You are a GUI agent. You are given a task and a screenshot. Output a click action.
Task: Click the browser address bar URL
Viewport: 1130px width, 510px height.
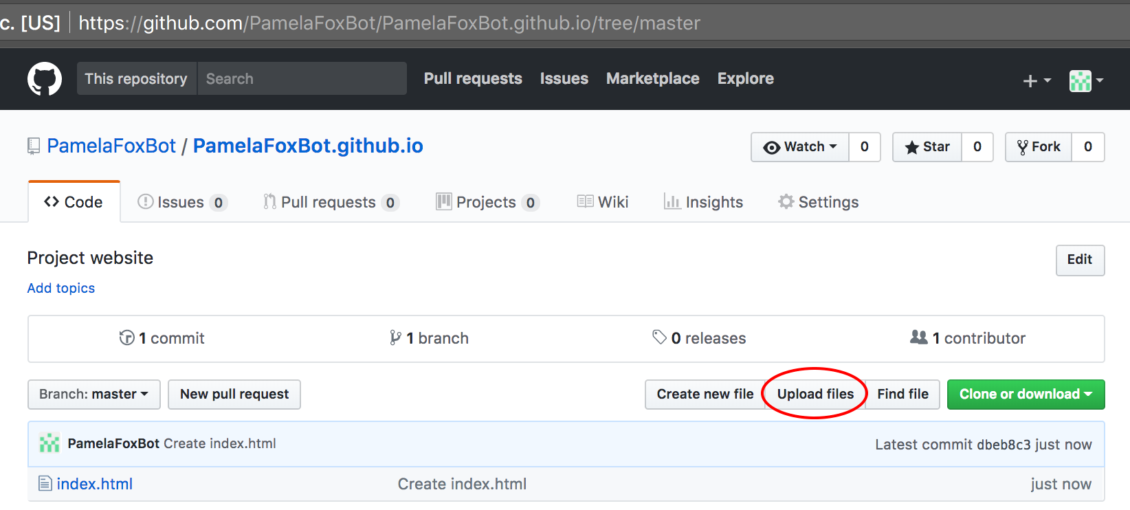point(390,23)
